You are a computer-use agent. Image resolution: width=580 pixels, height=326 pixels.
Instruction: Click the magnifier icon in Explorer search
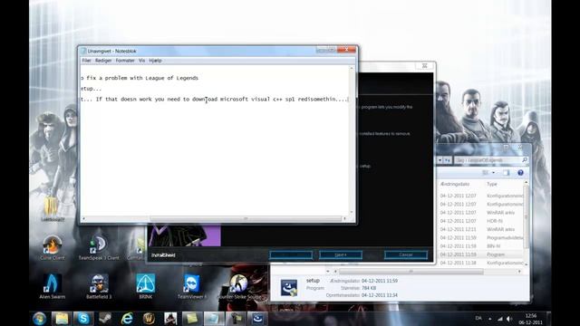(525, 160)
